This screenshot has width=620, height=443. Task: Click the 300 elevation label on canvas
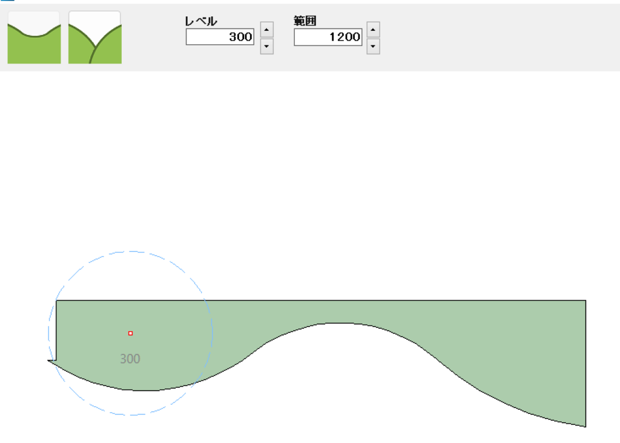[x=130, y=359]
